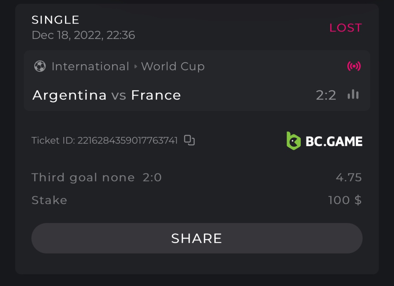
Task: Click the BC.GAME logo
Action: pos(324,141)
